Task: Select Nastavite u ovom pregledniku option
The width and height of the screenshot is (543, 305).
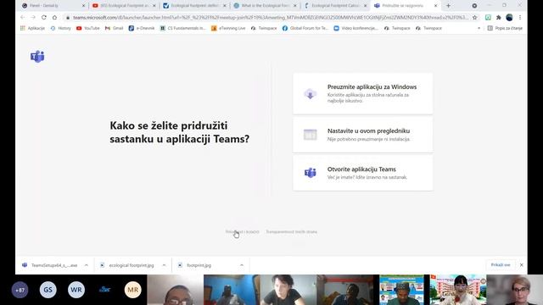Action: click(363, 135)
